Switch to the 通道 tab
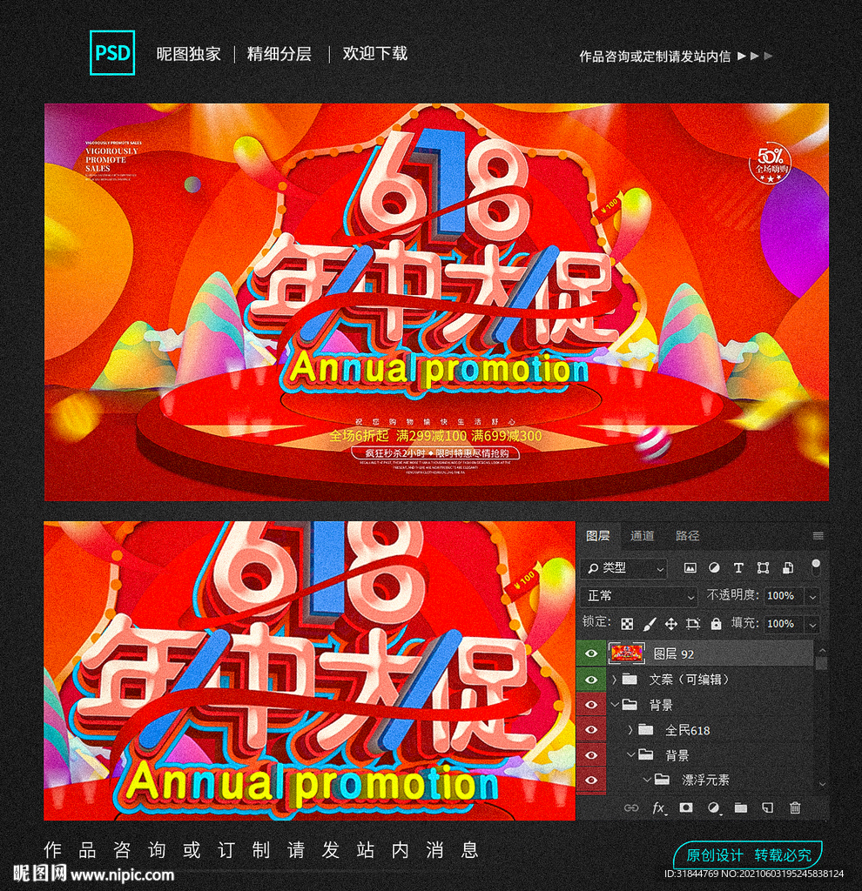862x891 pixels. coord(643,536)
